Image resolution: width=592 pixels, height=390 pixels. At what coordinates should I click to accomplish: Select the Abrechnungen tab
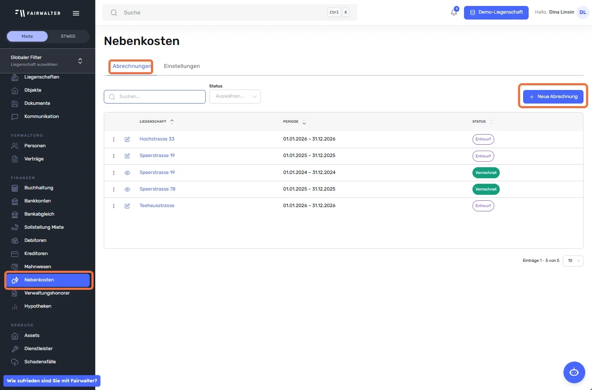[x=131, y=66]
